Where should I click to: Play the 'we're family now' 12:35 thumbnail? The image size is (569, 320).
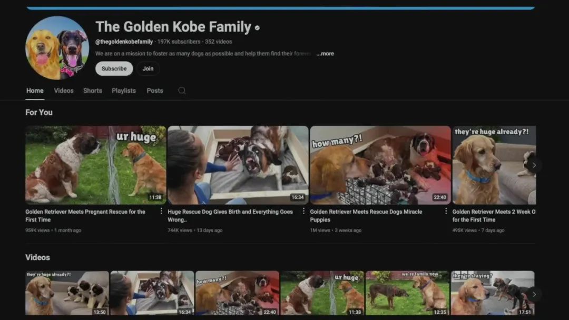click(407, 293)
